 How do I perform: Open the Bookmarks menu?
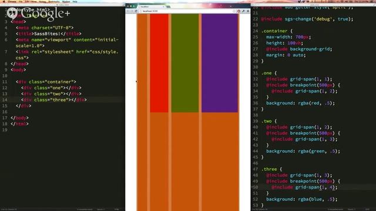[x=54, y=1]
